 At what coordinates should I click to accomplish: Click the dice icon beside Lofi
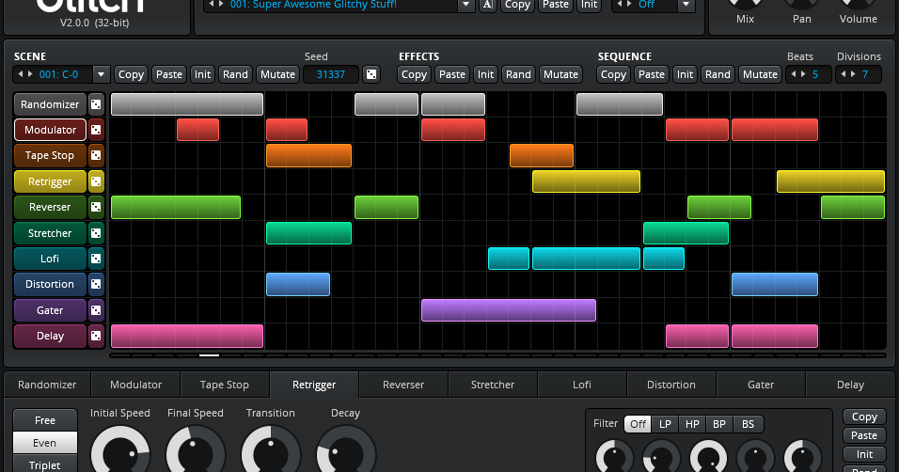click(x=96, y=259)
